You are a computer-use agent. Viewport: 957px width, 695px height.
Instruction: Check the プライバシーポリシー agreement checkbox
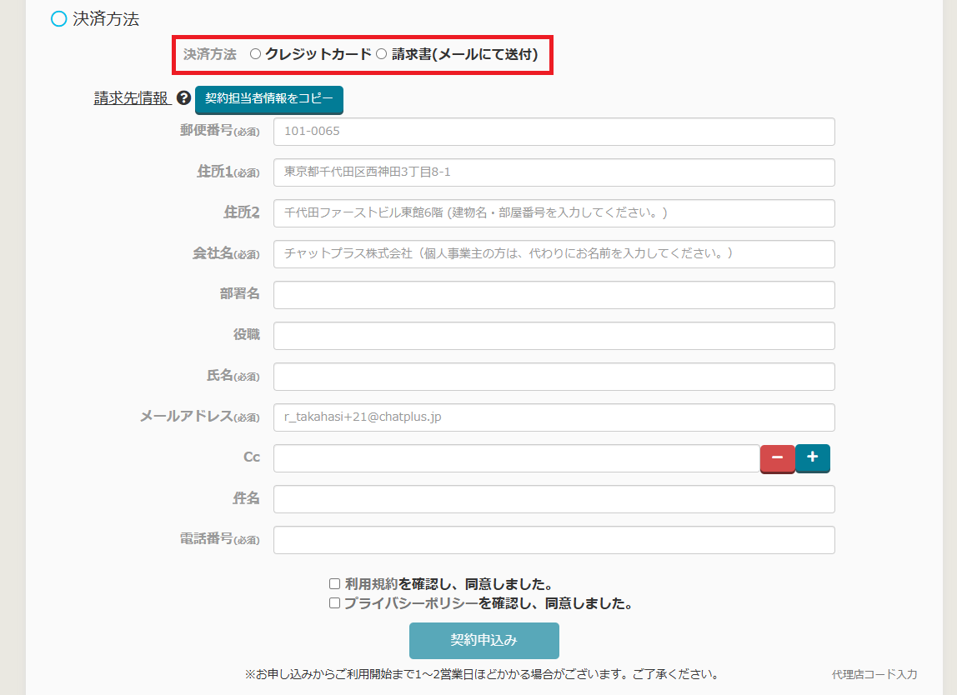tap(334, 603)
